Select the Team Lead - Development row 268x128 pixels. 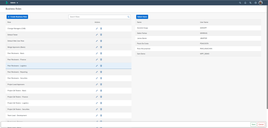69,115
